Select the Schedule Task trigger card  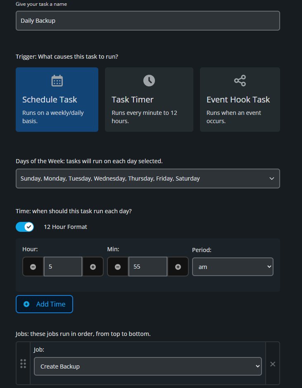[x=57, y=100]
